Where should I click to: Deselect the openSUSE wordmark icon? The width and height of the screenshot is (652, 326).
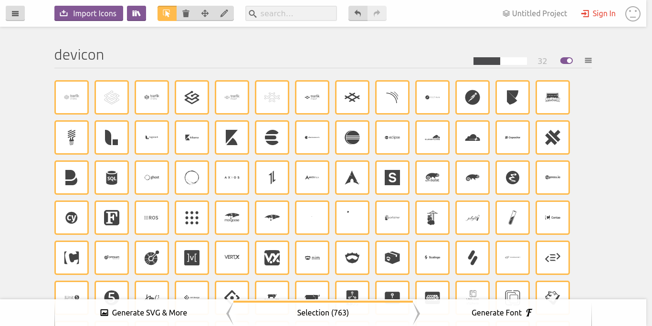(x=432, y=178)
